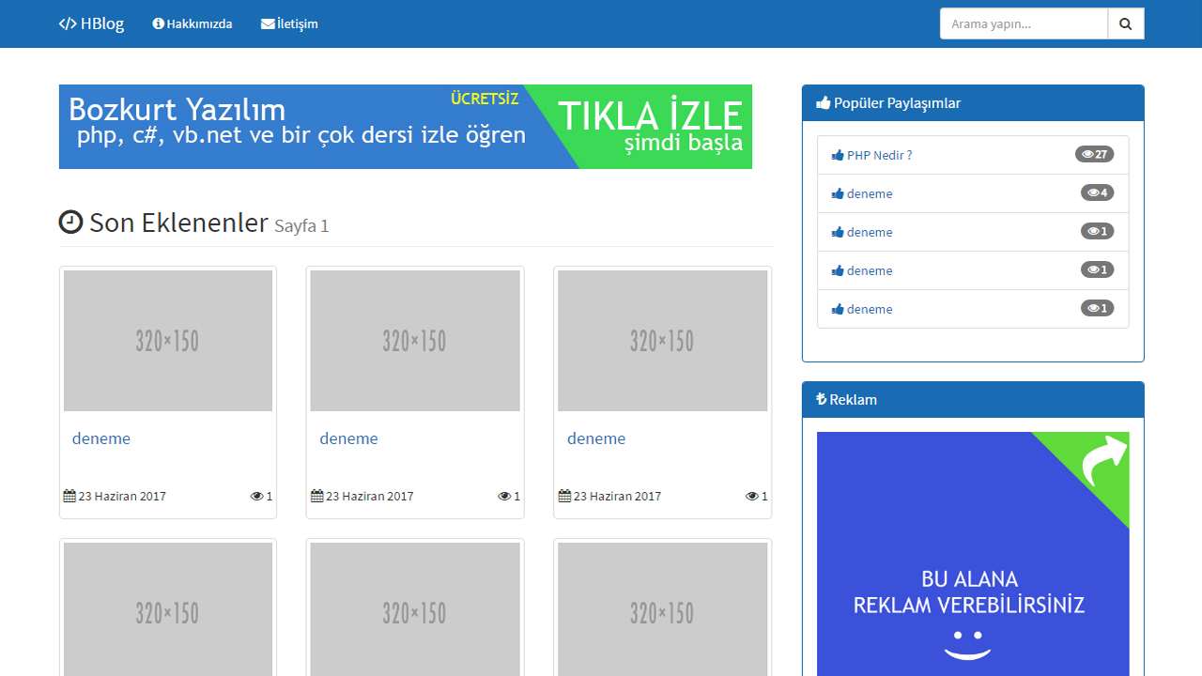Open the first deneme post from Son Eklenenler
The width and height of the screenshot is (1202, 676).
point(100,438)
